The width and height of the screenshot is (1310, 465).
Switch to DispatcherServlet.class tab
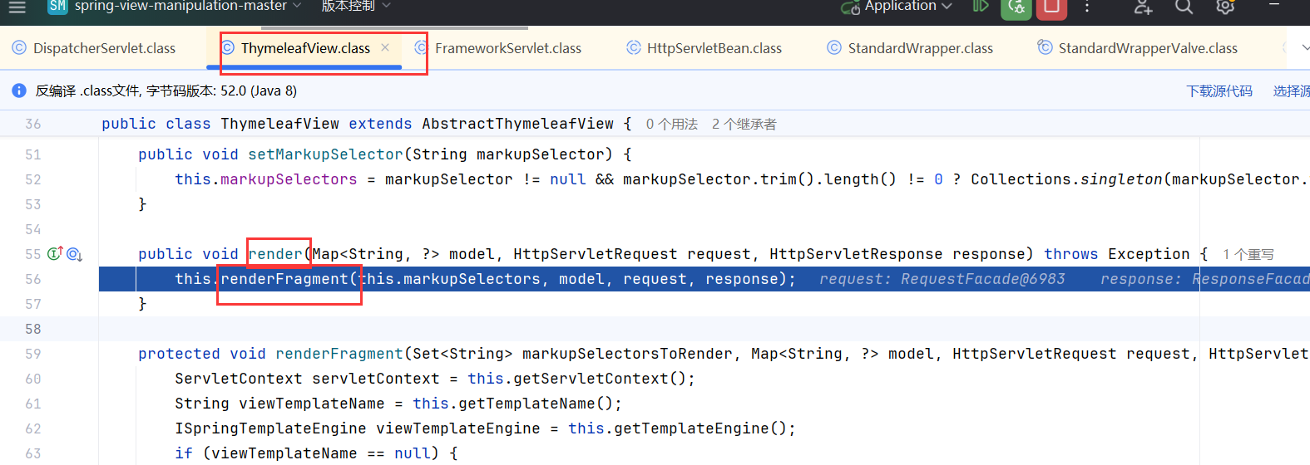104,48
